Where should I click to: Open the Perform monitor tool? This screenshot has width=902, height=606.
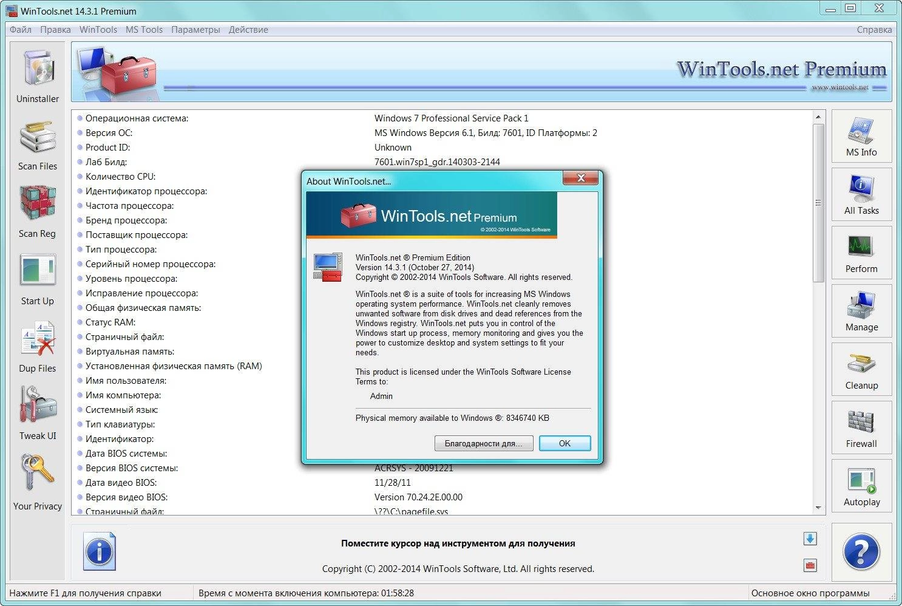click(x=861, y=252)
